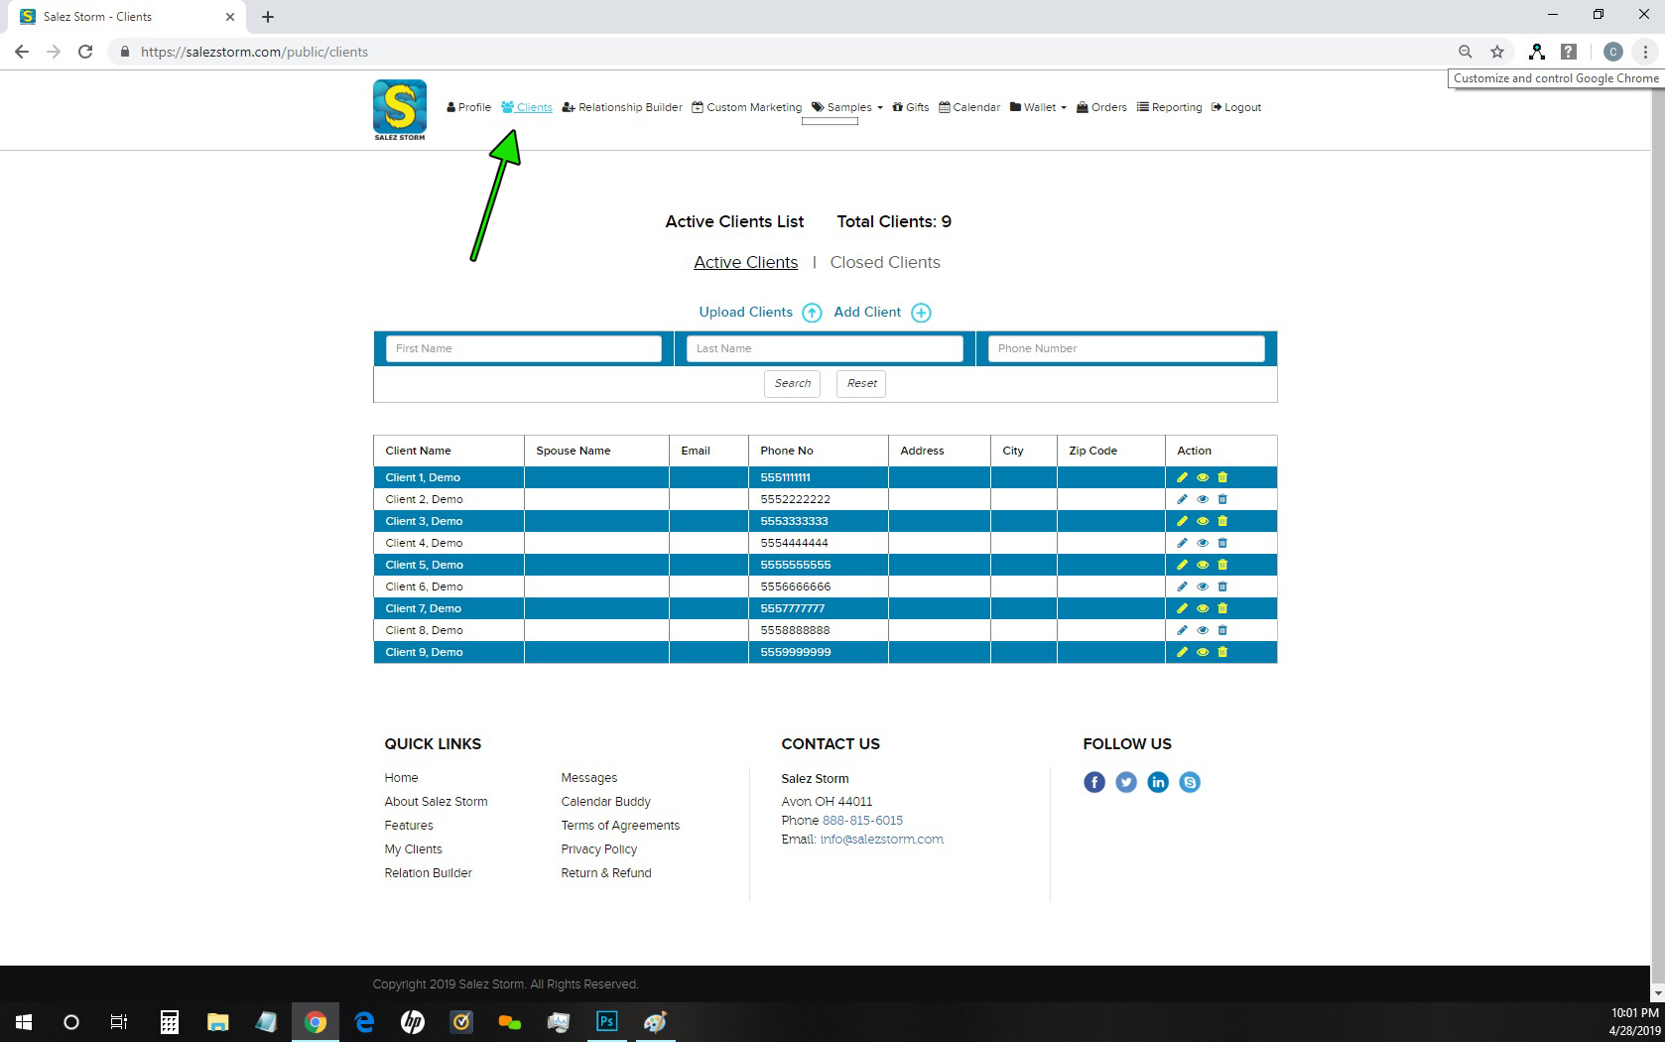View Client 5 details with eye icon

point(1202,565)
